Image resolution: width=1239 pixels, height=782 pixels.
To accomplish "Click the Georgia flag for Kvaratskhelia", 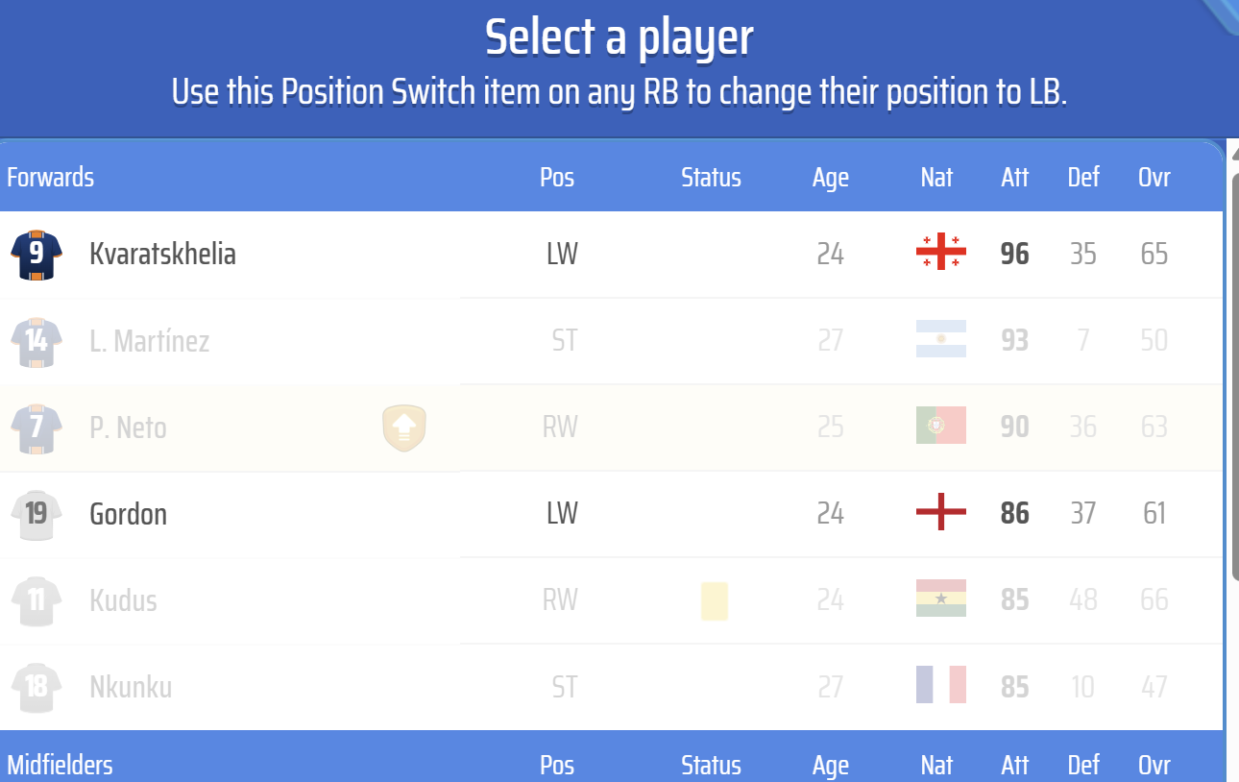I will [940, 253].
